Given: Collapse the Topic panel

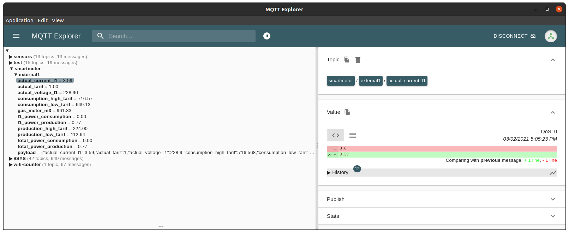Looking at the screenshot, I should point(553,60).
